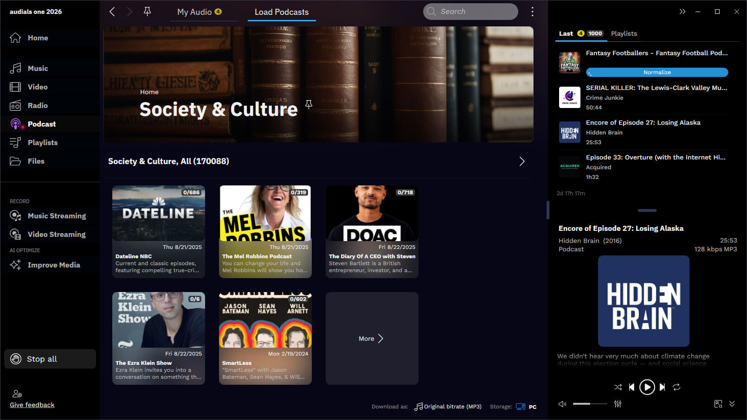Open Music Streaming under Record
This screenshot has width=747, height=420.
click(57, 216)
